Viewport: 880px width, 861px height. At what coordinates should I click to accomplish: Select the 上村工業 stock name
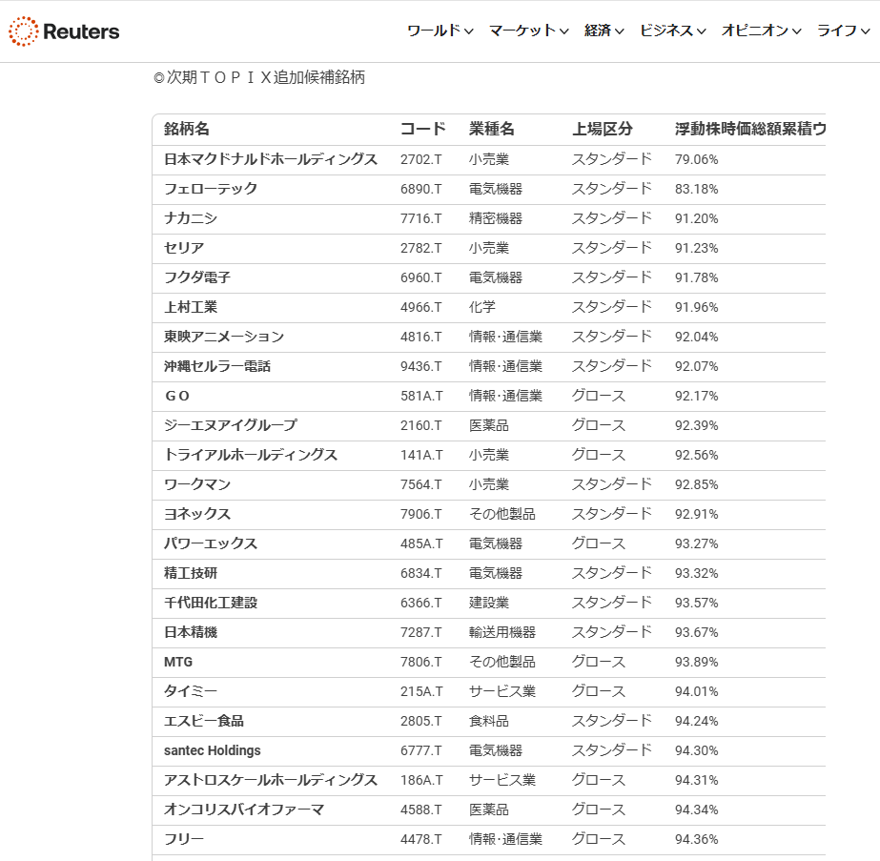tap(191, 308)
